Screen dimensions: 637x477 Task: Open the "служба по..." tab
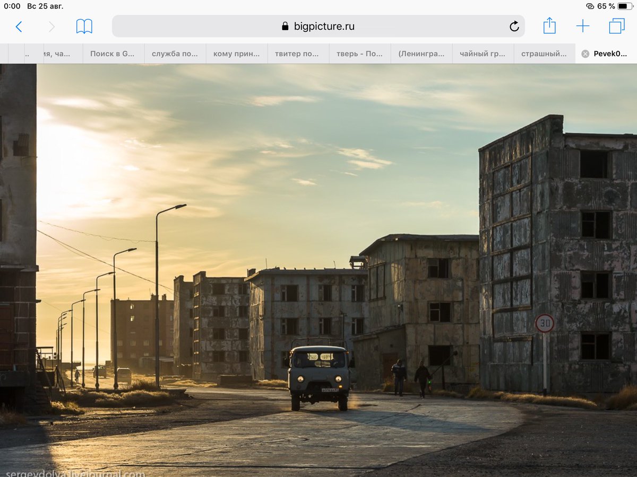175,54
